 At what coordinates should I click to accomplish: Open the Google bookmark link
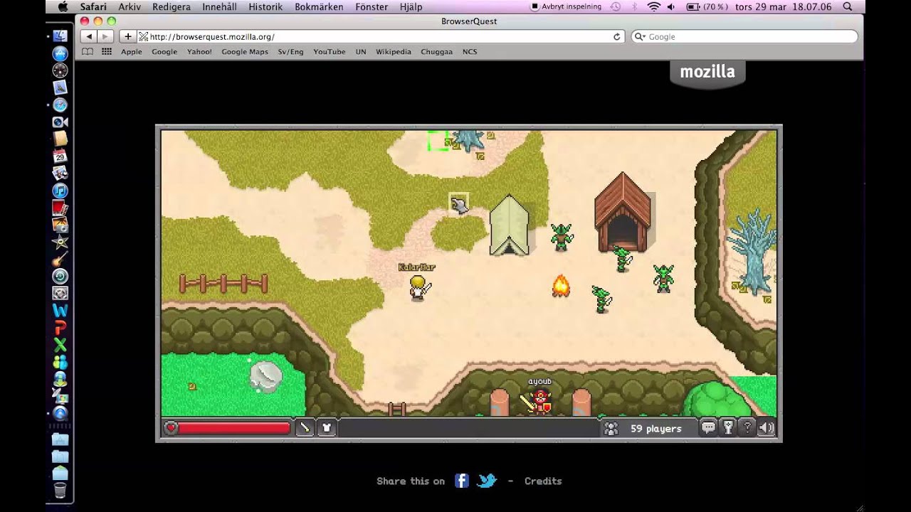[164, 52]
